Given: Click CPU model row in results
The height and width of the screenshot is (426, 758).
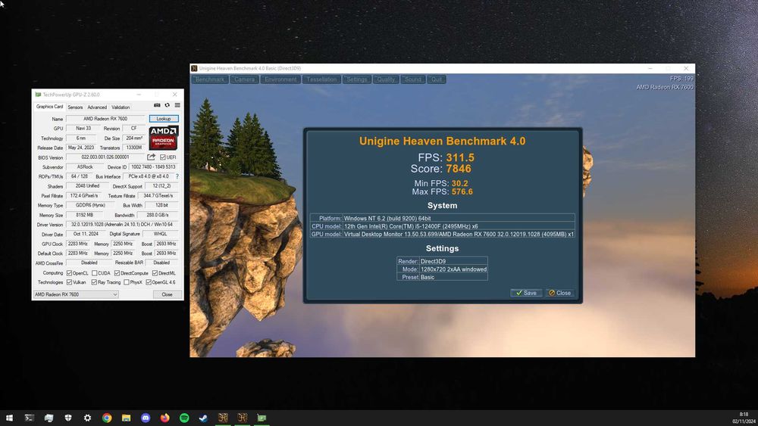Looking at the screenshot, I should tap(443, 226).
